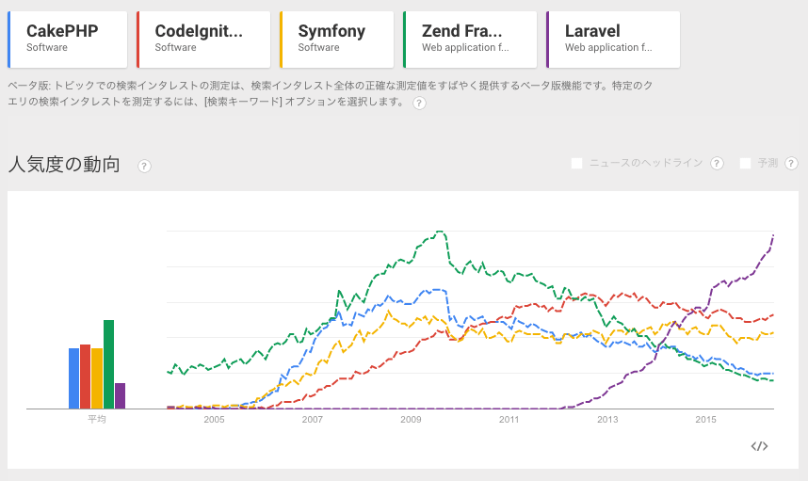Click the 2009 label on time axis
Screen dimensions: 808x481
(x=411, y=420)
